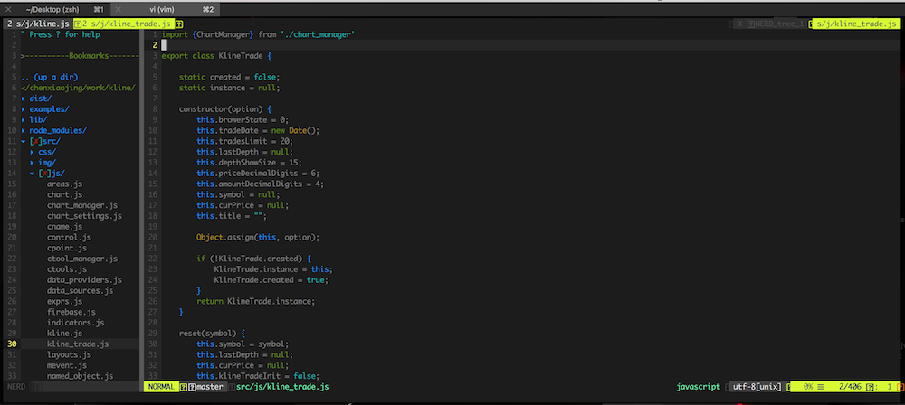905x405 pixels.
Task: Click 'return KlineTrade.instance;' code line
Action: click(256, 301)
